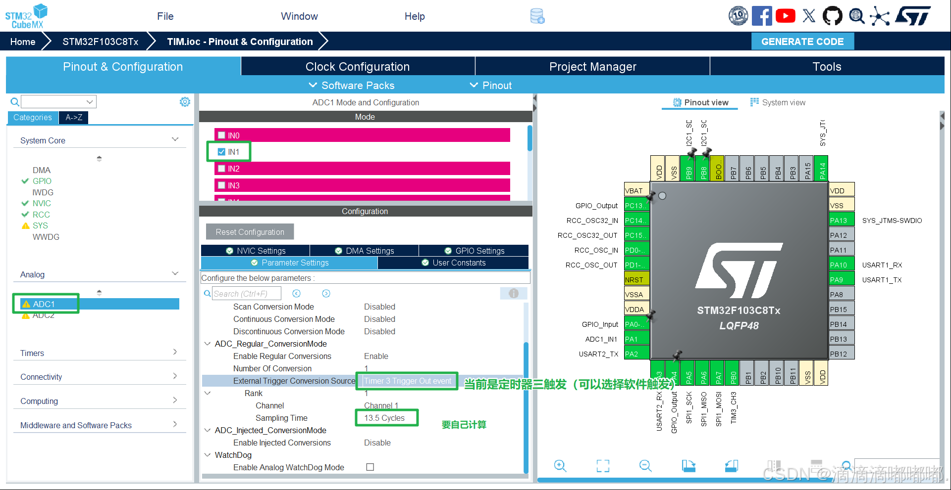Zoom in on the pinout view
Image resolution: width=951 pixels, height=490 pixels.
[x=560, y=465]
